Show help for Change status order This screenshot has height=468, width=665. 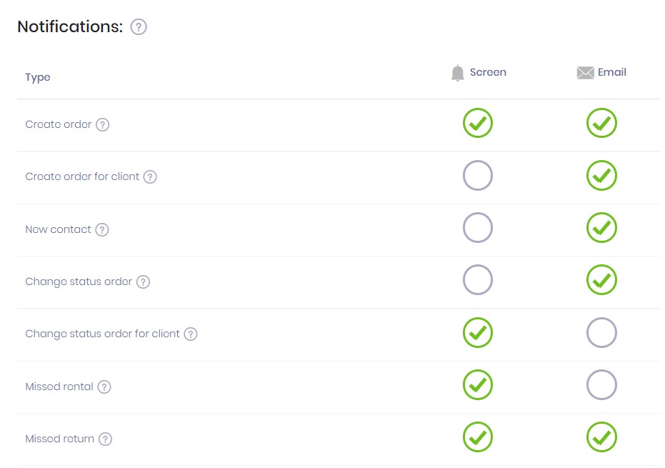(x=143, y=282)
